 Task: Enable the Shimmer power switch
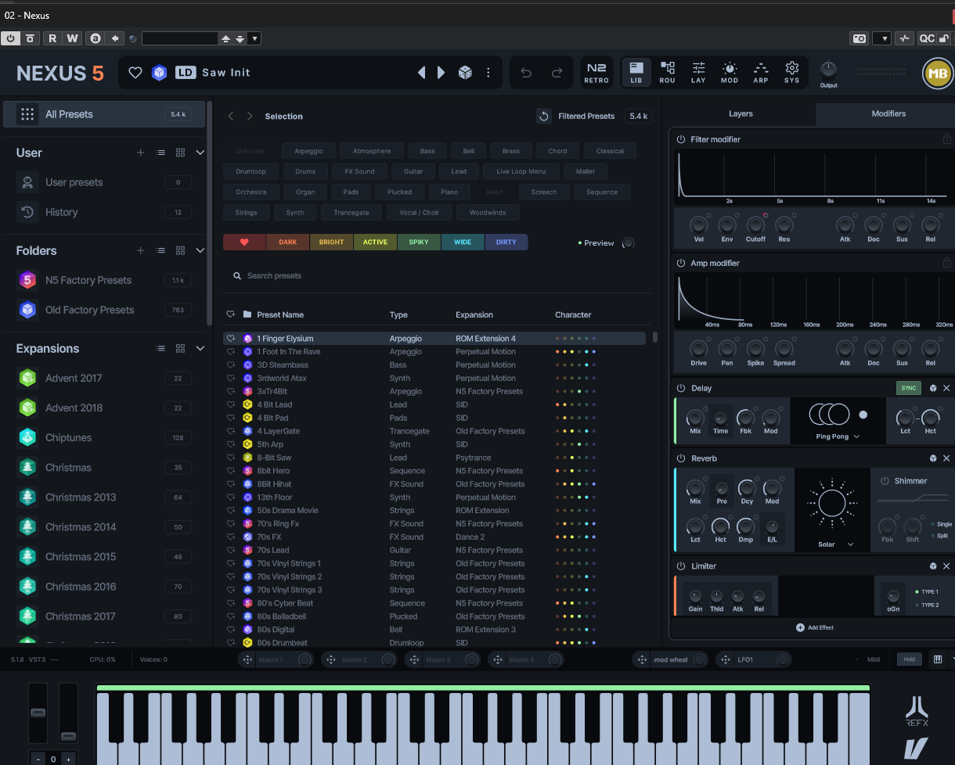coord(885,481)
